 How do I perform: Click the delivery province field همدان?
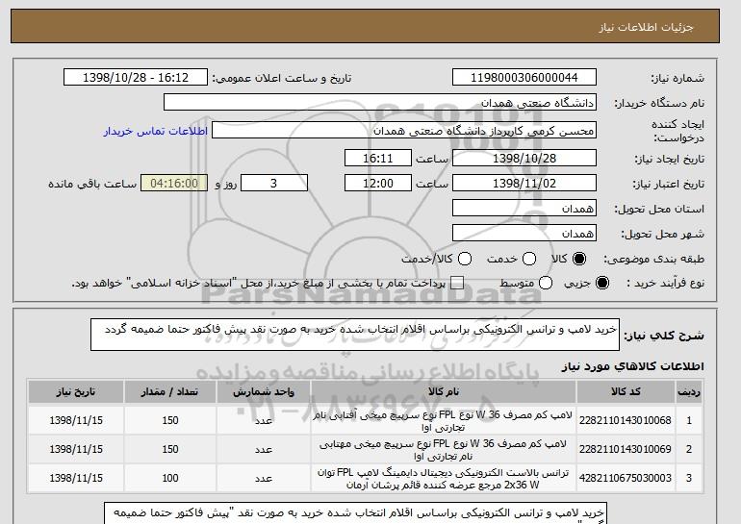(x=524, y=209)
